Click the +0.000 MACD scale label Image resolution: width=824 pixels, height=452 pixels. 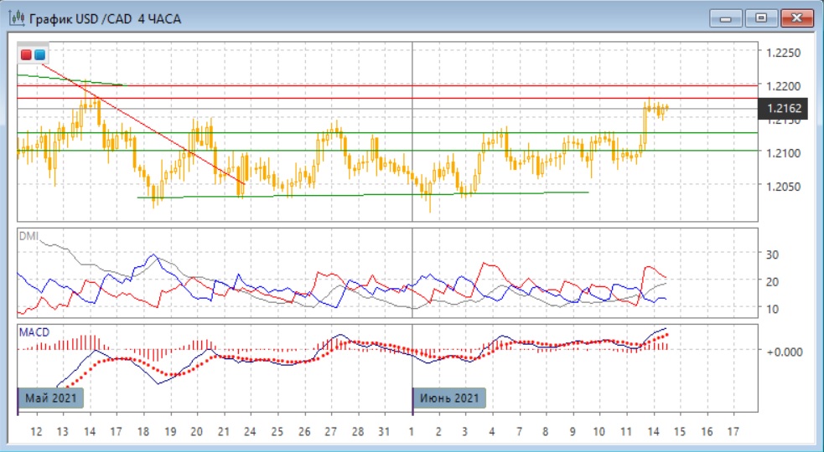point(784,351)
